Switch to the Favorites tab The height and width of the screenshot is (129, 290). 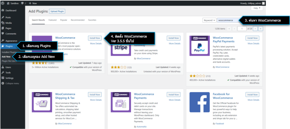click(x=92, y=20)
